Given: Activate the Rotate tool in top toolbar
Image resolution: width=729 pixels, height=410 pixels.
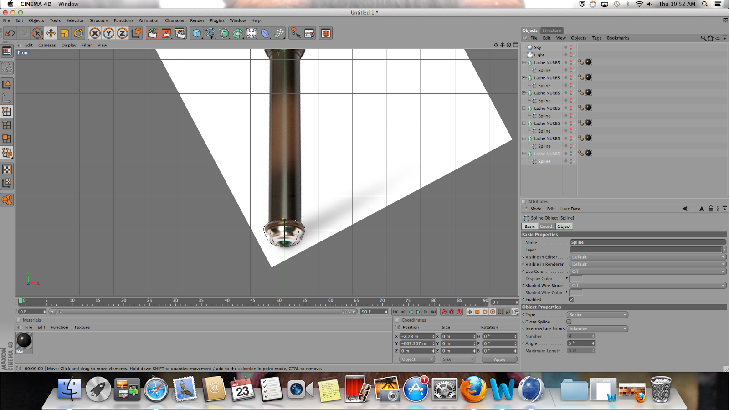Looking at the screenshot, I should coord(78,33).
